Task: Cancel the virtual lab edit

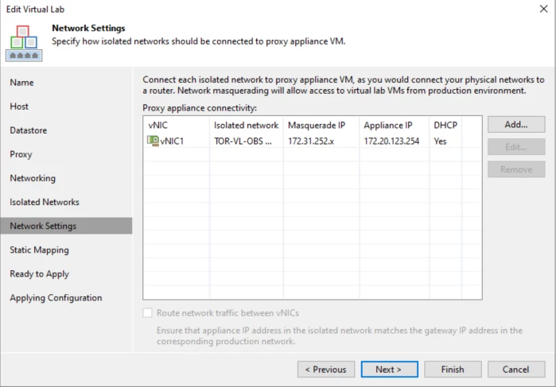Action: (x=516, y=370)
